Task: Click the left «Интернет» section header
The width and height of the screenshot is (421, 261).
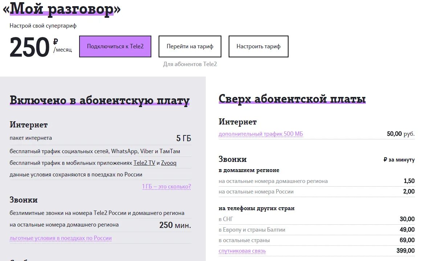Action: click(29, 125)
